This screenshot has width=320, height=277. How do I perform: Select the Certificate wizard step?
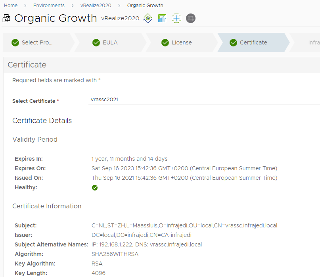[253, 42]
